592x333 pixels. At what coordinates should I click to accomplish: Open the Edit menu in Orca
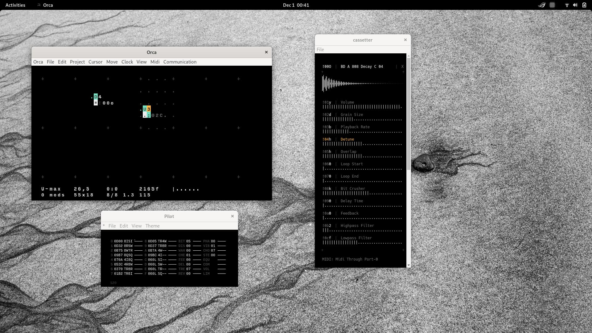tap(62, 62)
